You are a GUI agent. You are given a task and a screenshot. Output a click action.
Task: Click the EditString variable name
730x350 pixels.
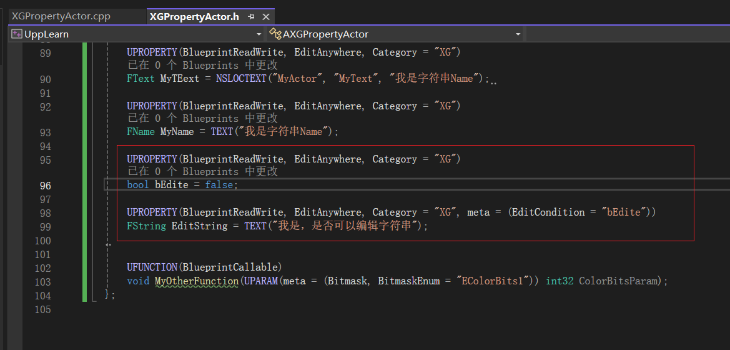click(199, 226)
